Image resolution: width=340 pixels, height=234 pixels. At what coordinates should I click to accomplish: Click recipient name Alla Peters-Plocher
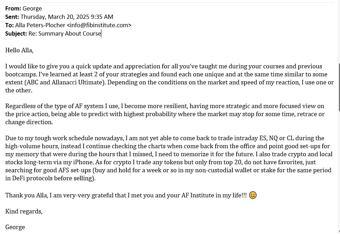(x=40, y=25)
